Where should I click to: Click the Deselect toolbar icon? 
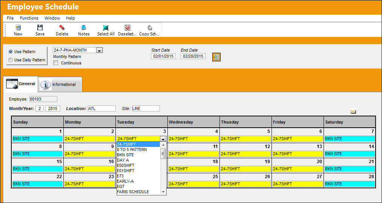click(127, 27)
